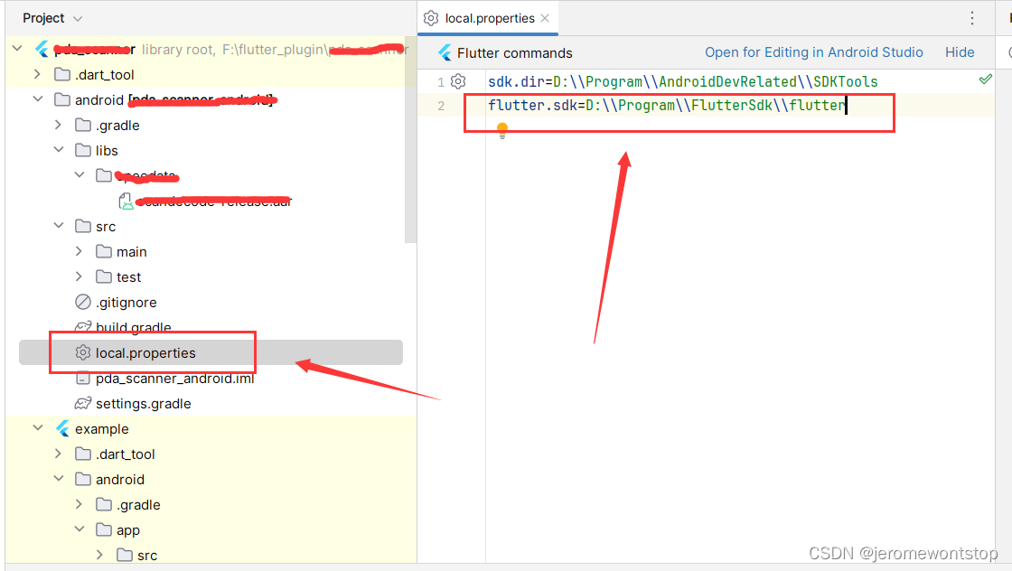Hide the Flutter commands banner
Image resolution: width=1012 pixels, height=571 pixels.
[960, 52]
